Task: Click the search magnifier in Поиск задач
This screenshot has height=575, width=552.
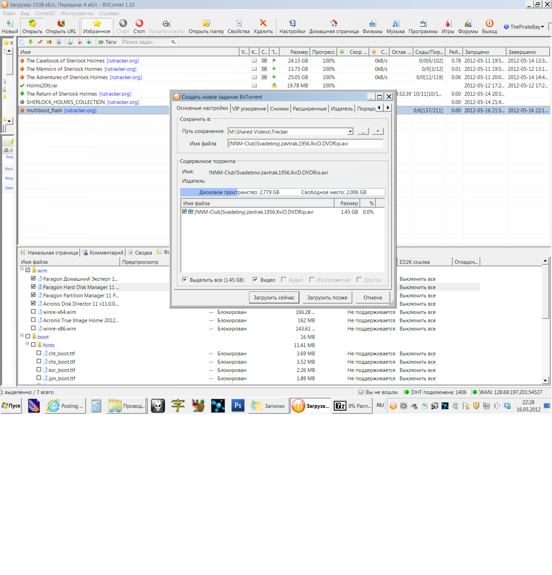Action: [x=173, y=42]
